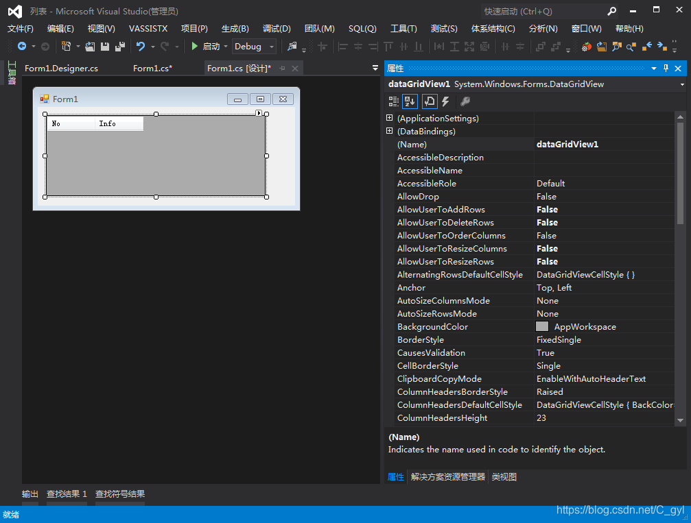Image resolution: width=691 pixels, height=523 pixels.
Task: Open the 输出 panel tab
Action: point(30,494)
